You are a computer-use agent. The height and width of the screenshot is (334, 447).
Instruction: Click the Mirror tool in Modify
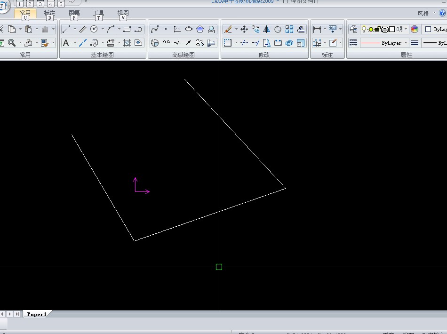(x=266, y=29)
